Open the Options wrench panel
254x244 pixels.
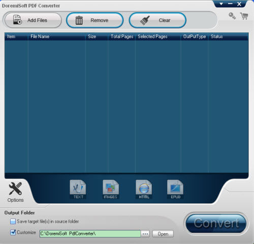15,192
